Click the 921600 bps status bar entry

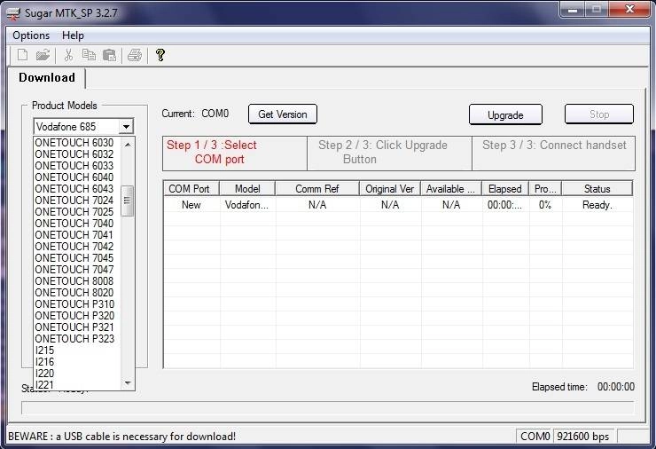click(583, 437)
